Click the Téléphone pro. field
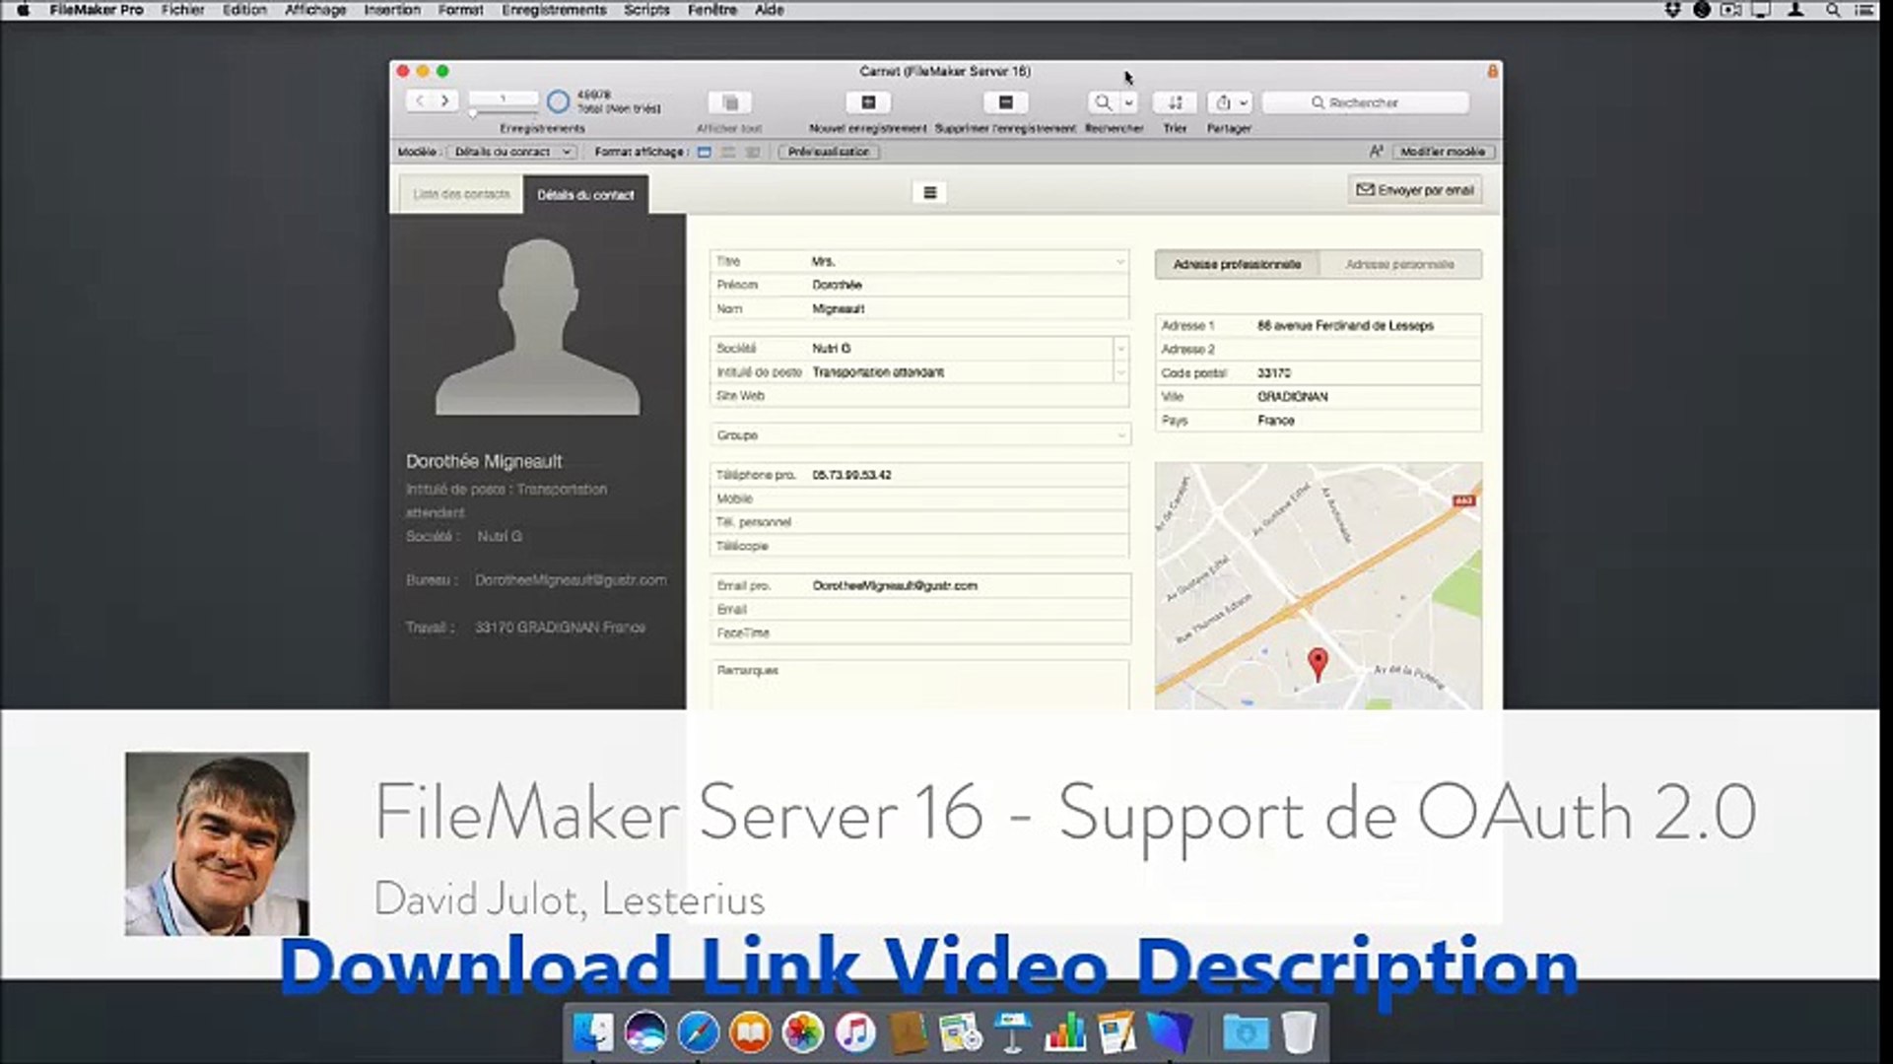This screenshot has height=1064, width=1893. [919, 475]
